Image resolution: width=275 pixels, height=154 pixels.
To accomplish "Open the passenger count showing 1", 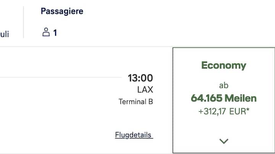I will coord(55,33).
